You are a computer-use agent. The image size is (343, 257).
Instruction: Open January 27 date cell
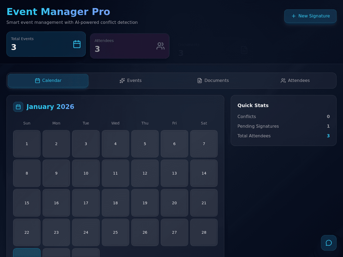[x=174, y=232]
